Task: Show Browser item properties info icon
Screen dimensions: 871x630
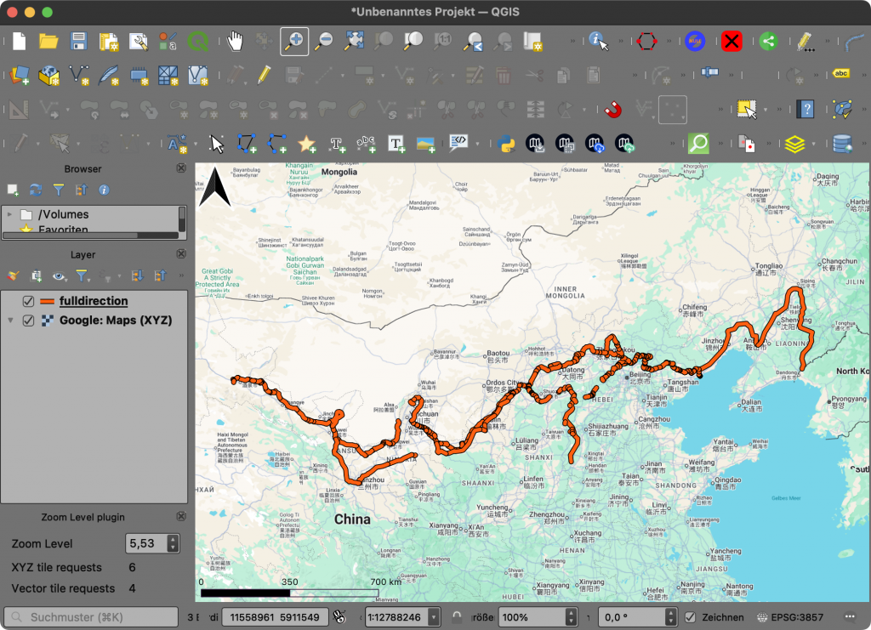Action: click(x=104, y=190)
